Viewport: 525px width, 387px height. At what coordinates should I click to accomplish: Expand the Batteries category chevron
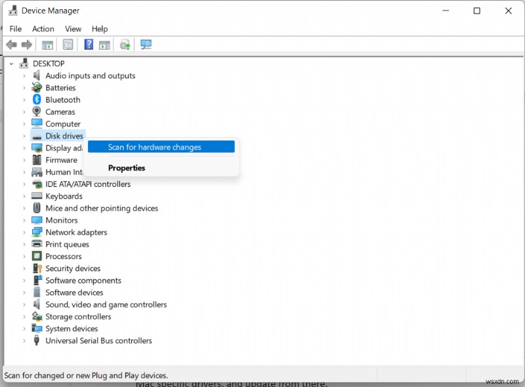coord(24,88)
